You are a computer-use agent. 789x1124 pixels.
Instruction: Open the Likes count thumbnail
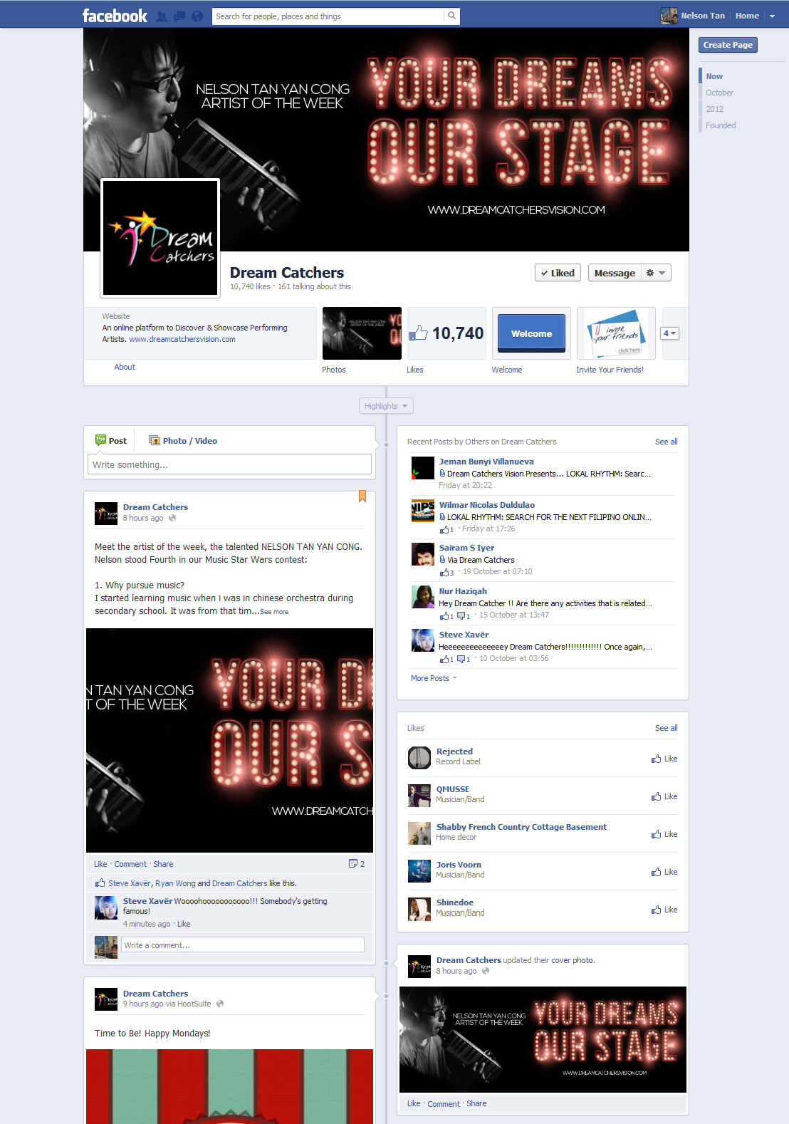click(x=446, y=333)
